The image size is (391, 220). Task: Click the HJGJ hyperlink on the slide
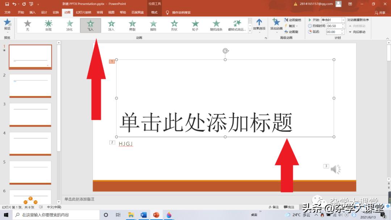click(125, 144)
